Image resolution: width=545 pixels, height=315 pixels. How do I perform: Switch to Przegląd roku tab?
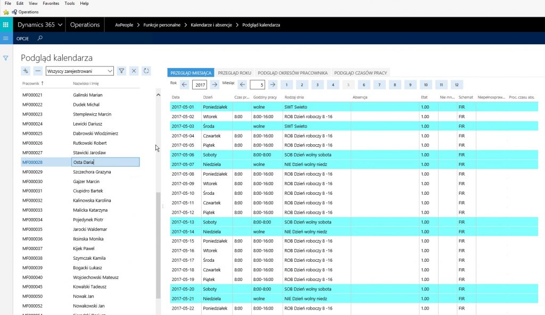[235, 73]
